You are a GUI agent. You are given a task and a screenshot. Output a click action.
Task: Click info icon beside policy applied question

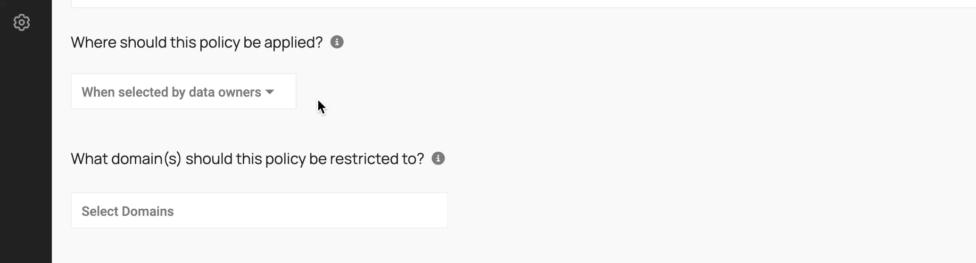[337, 42]
